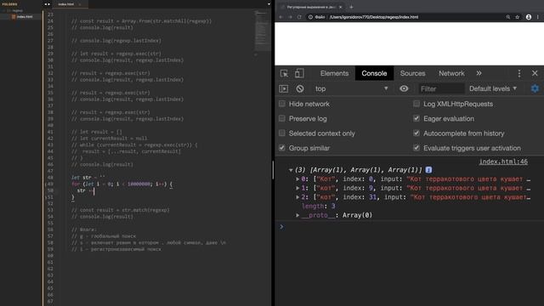Expand array item 1 at index 9

pyautogui.click(x=297, y=188)
